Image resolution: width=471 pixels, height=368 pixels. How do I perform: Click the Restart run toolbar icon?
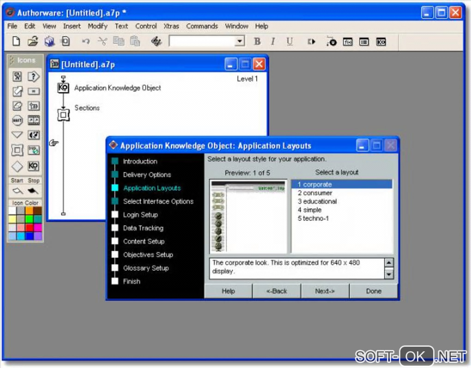(x=311, y=42)
